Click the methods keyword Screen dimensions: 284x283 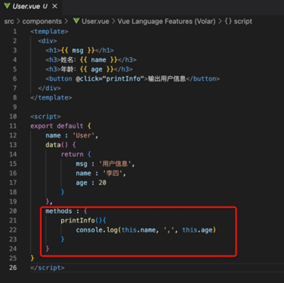pos(59,211)
